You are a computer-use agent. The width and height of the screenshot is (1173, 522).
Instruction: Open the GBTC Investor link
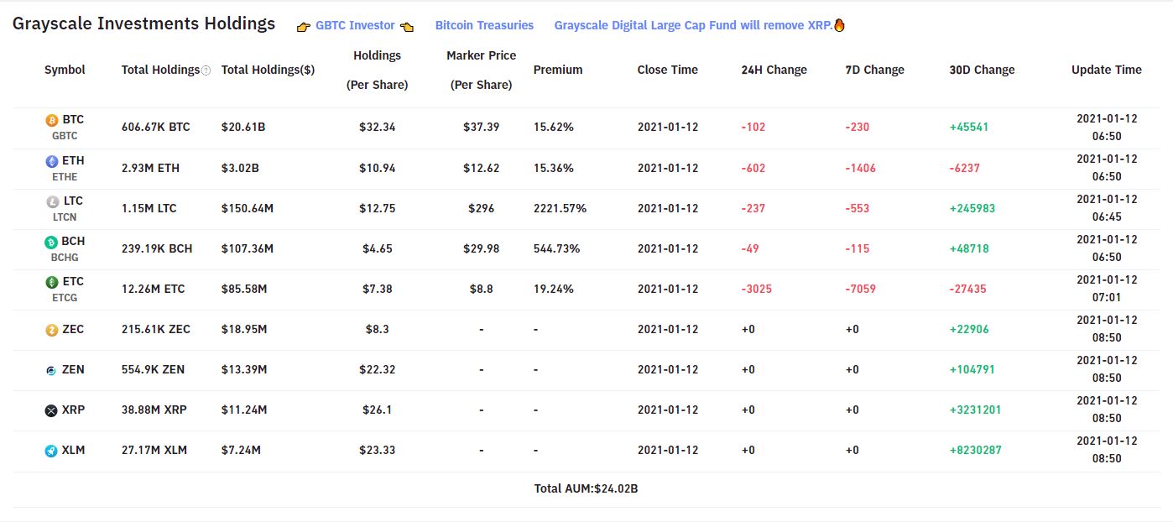point(355,26)
